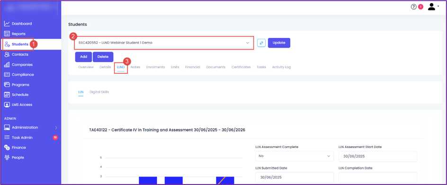Click the People group icon
This screenshot has height=185, width=447.
[7, 158]
